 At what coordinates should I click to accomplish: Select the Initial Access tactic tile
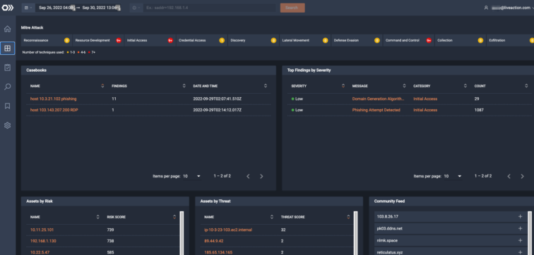pos(150,40)
